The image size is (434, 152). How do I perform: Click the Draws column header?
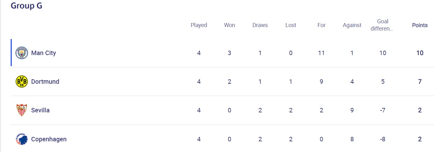coord(260,25)
